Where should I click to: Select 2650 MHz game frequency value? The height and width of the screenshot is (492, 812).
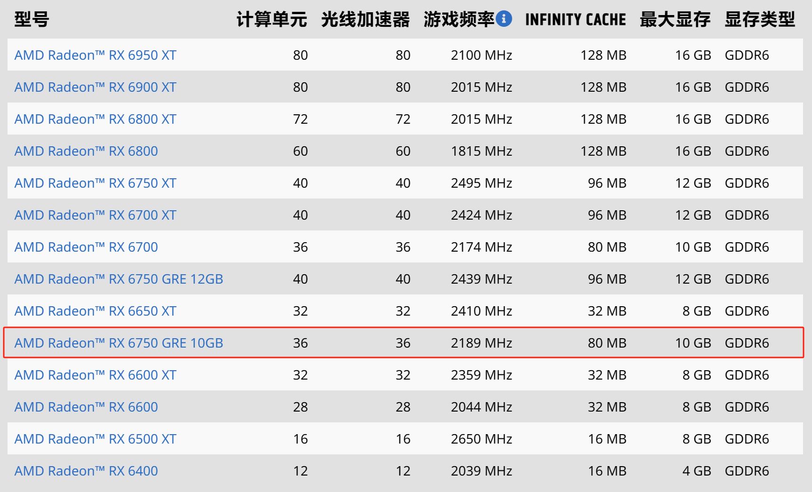[x=482, y=439]
